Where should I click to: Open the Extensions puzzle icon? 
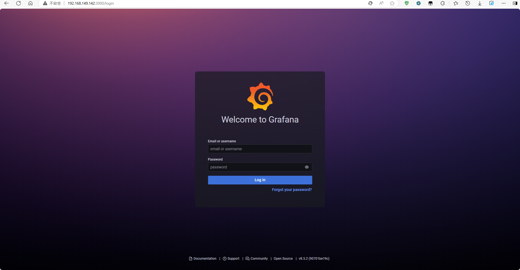[x=442, y=3]
